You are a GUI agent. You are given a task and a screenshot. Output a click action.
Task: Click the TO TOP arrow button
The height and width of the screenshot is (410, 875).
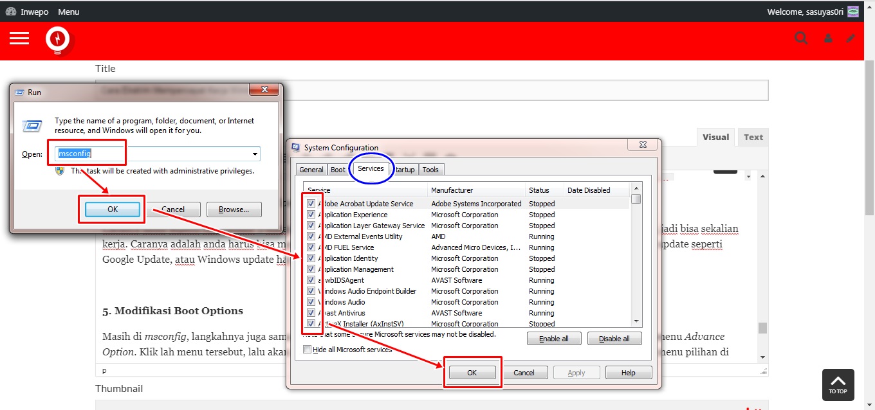click(838, 384)
